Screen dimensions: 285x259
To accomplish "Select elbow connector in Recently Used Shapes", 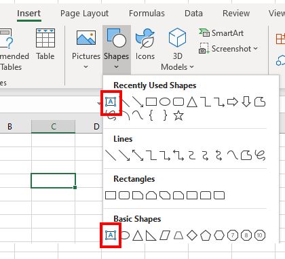I will (x=206, y=102).
